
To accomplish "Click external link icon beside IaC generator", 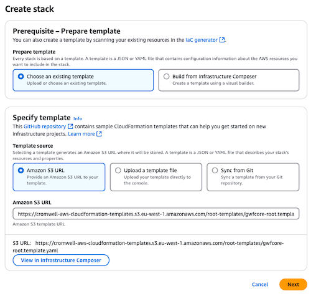I will (222, 40).
